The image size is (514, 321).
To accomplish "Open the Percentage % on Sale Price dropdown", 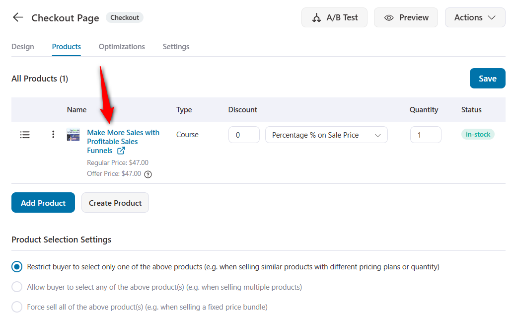I will coord(326,135).
